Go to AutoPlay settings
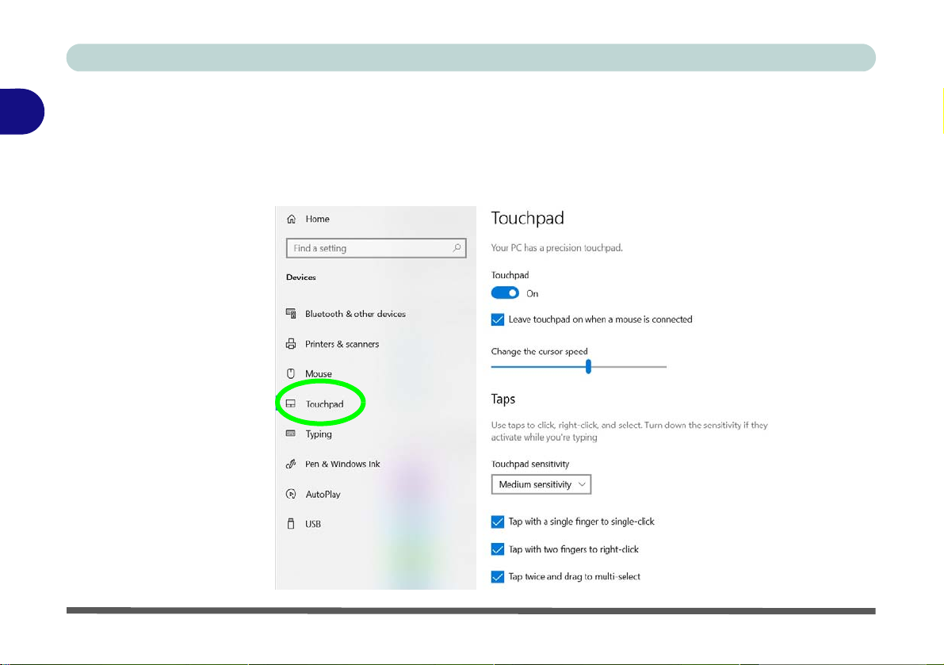This screenshot has height=665, width=944. pos(323,494)
